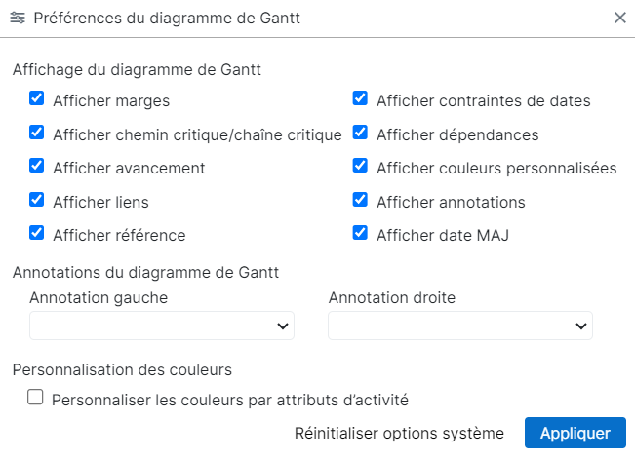Uncheck Afficher référence

point(37,234)
